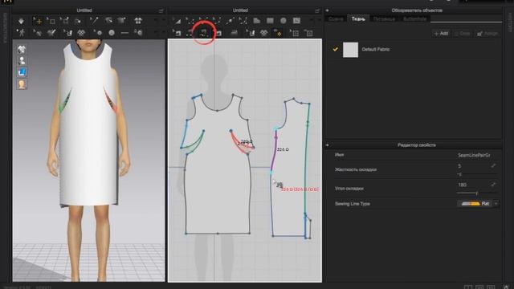This screenshot has height=289, width=514.
Task: Choose the Edit Sewing tool in 2D toolbar
Action: point(177,33)
